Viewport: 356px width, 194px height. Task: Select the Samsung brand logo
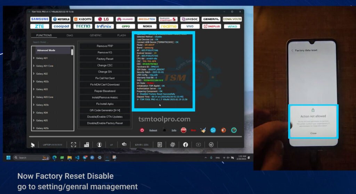click(x=40, y=19)
